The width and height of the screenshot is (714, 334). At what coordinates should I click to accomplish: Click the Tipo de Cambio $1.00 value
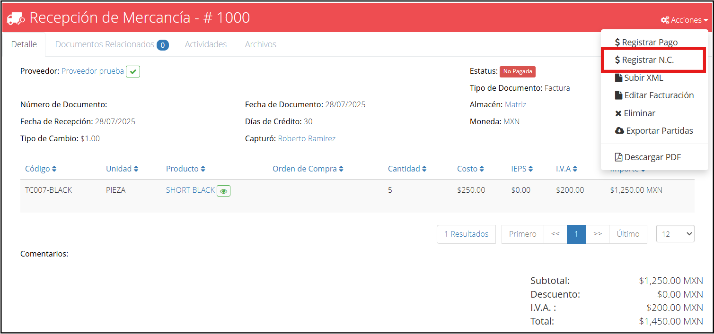coord(90,138)
